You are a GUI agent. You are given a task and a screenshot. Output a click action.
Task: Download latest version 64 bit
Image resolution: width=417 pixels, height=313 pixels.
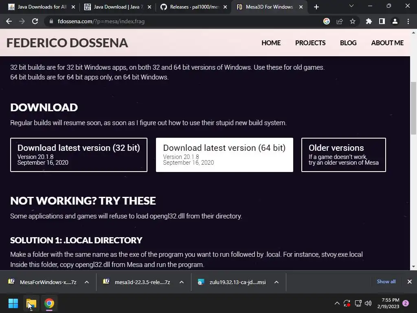click(x=224, y=155)
